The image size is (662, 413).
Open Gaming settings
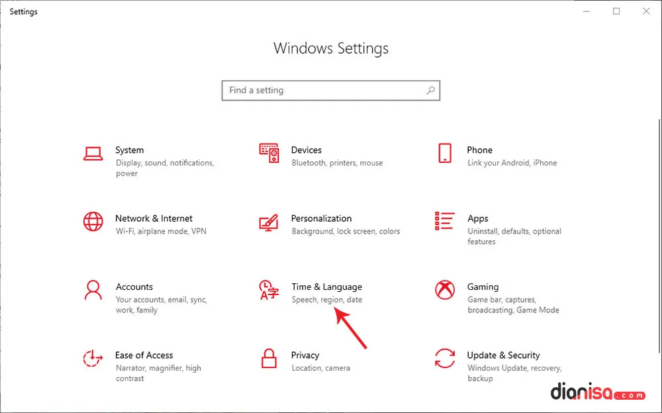click(483, 287)
